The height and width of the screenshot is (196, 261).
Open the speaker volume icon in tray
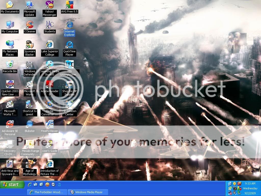[234, 193]
